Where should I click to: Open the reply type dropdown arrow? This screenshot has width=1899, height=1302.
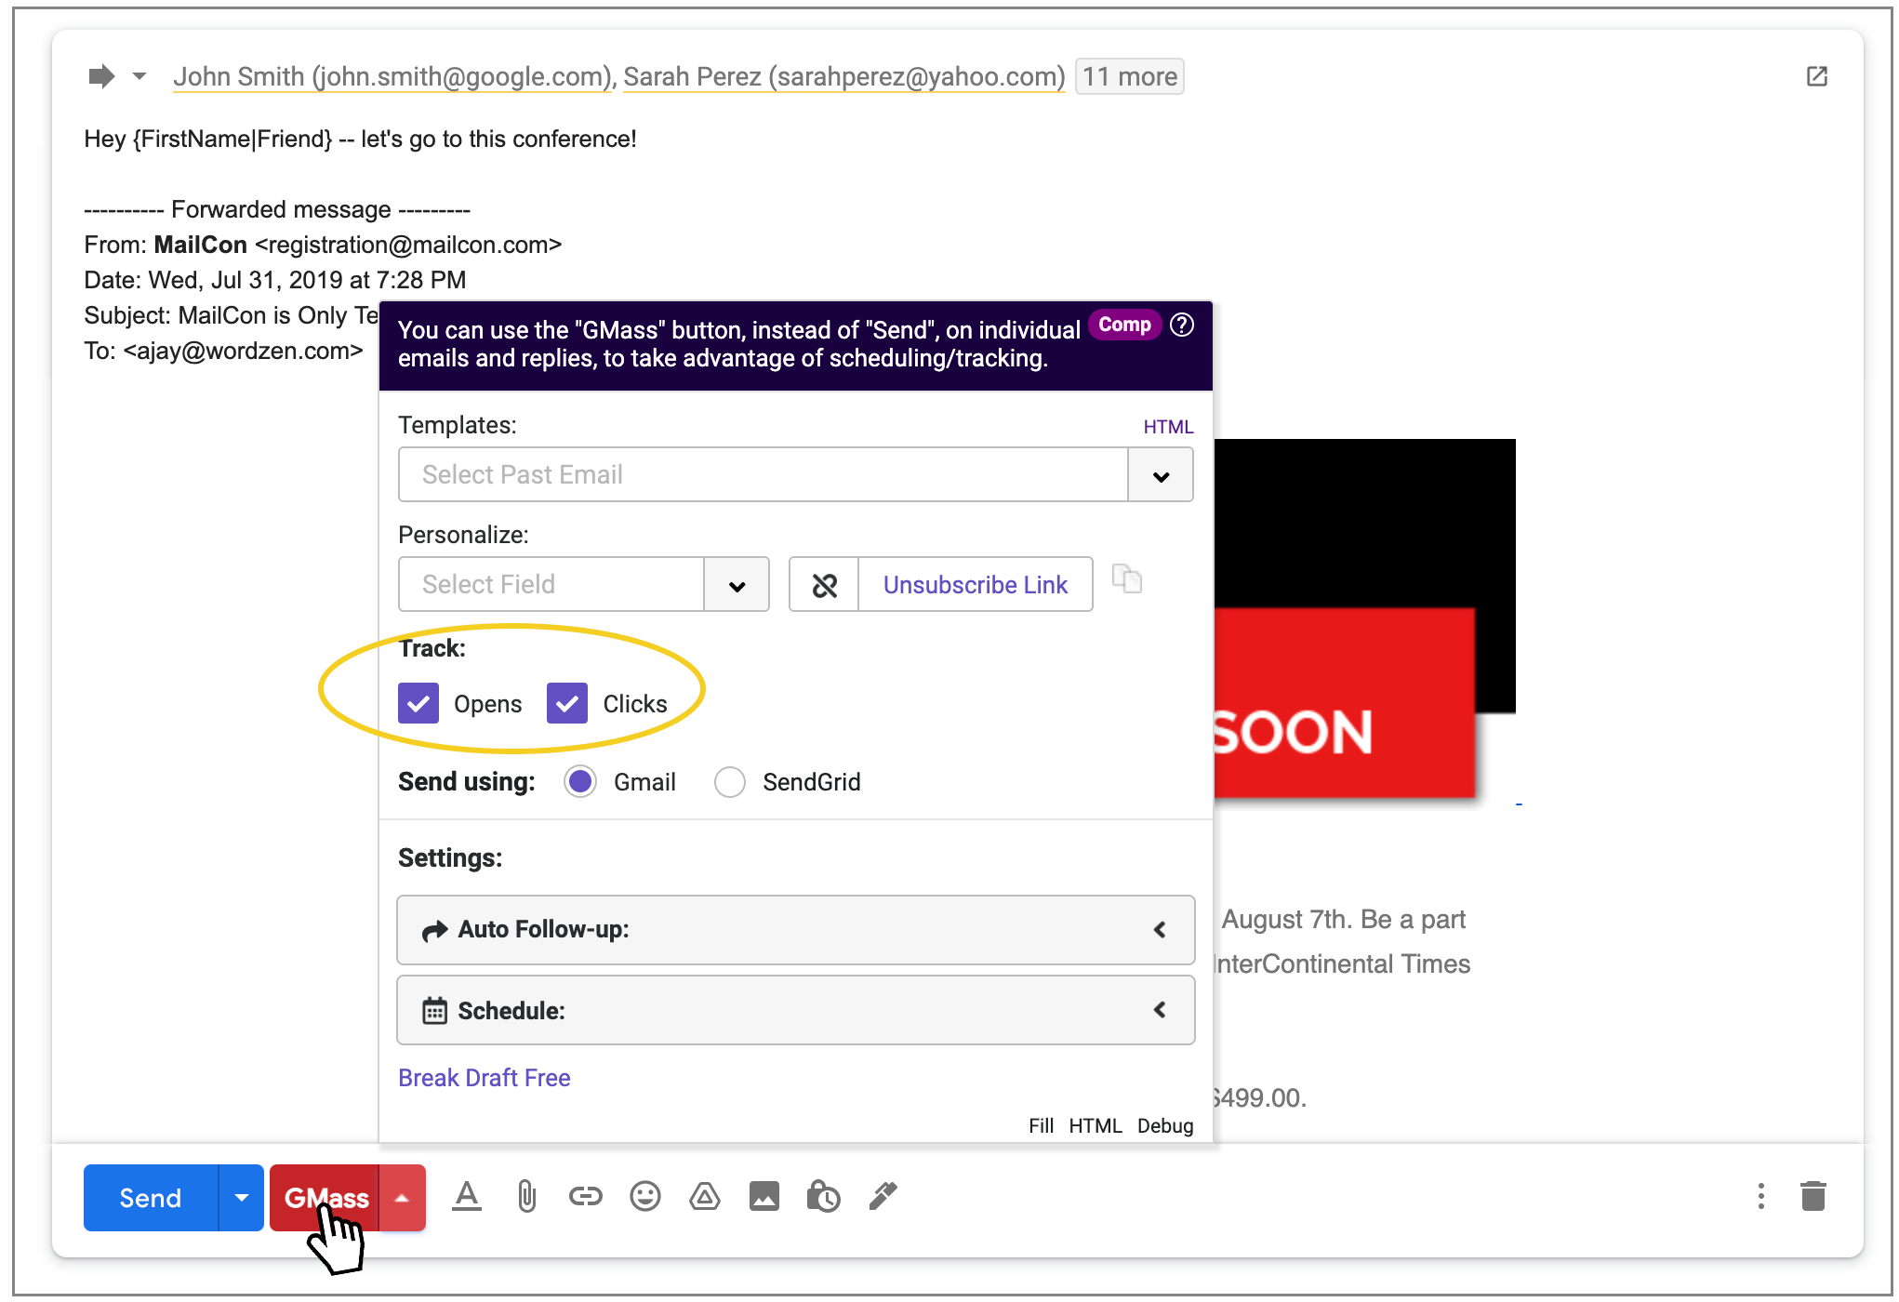coord(139,76)
